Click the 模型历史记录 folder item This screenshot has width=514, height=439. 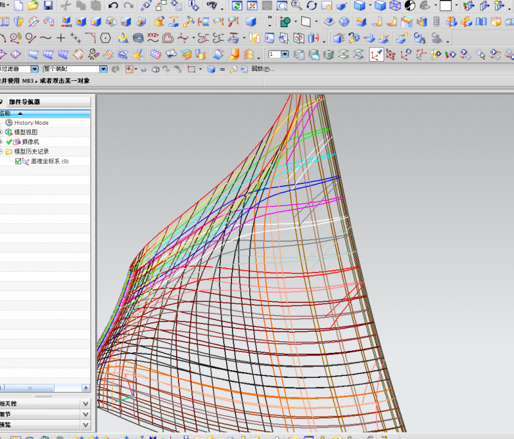tap(31, 152)
